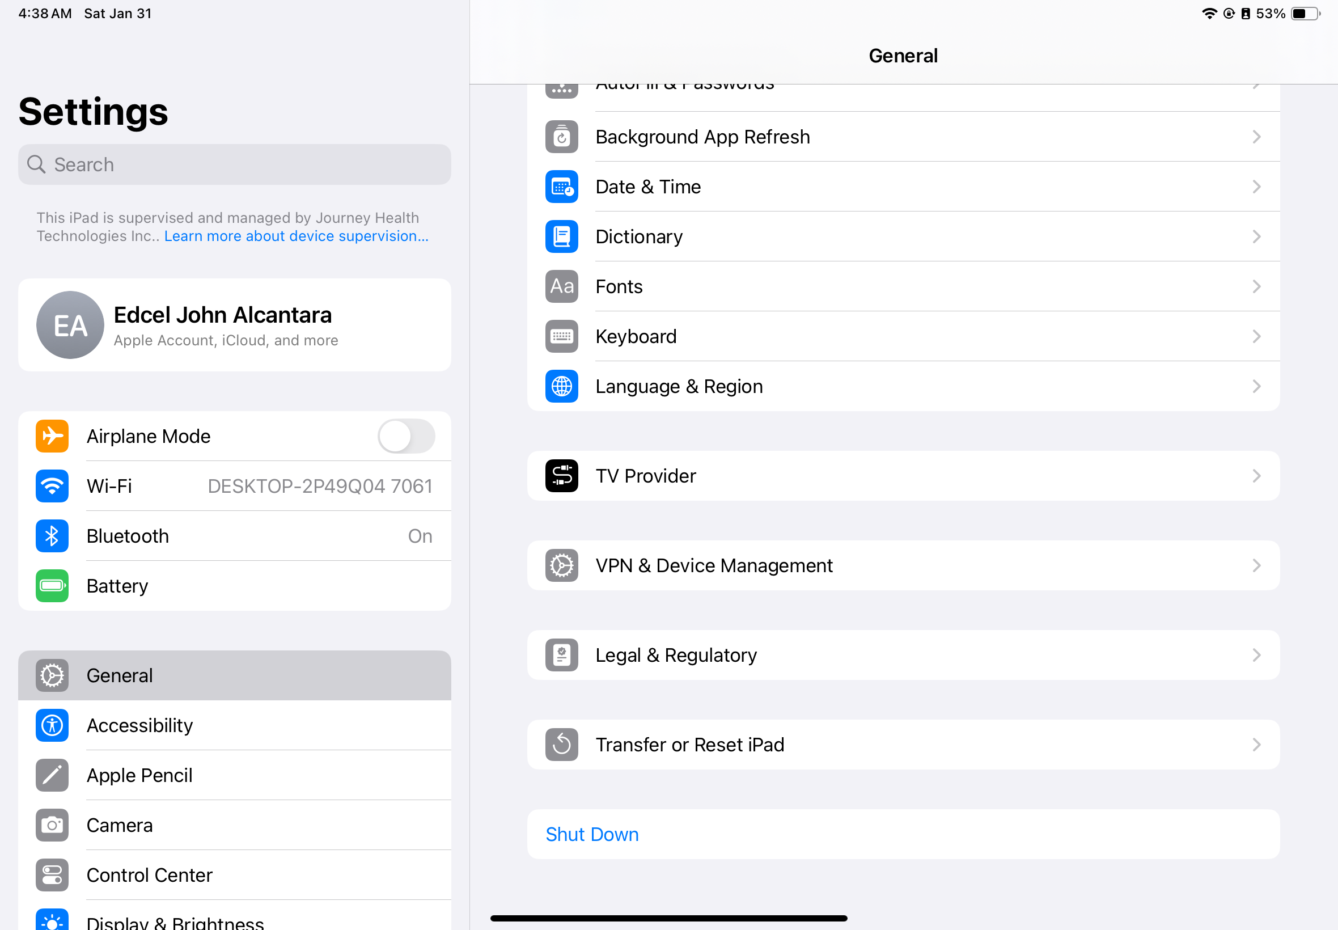The height and width of the screenshot is (930, 1338).
Task: Tap the VPN & Device Management gear icon
Action: coord(561,566)
